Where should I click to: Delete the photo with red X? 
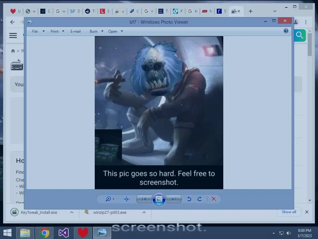[x=214, y=199]
